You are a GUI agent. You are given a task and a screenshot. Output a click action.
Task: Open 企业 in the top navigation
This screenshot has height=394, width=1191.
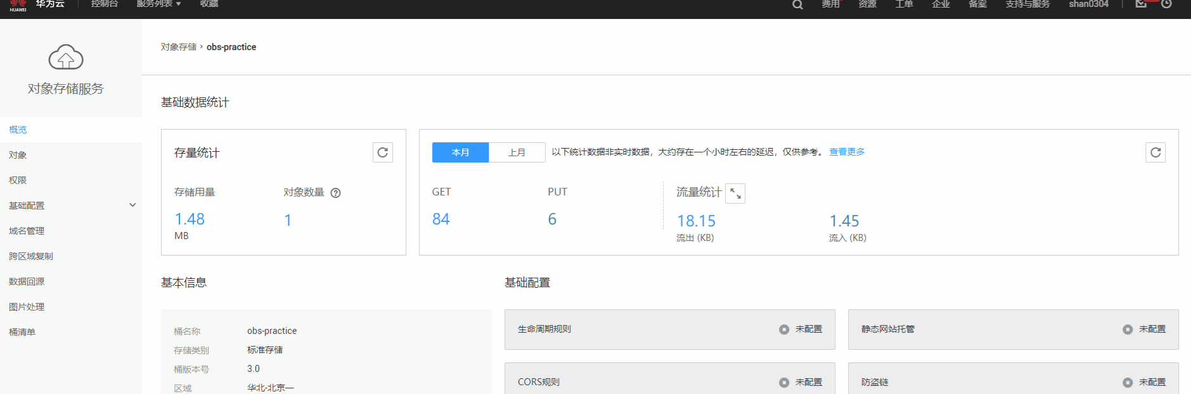point(941,4)
